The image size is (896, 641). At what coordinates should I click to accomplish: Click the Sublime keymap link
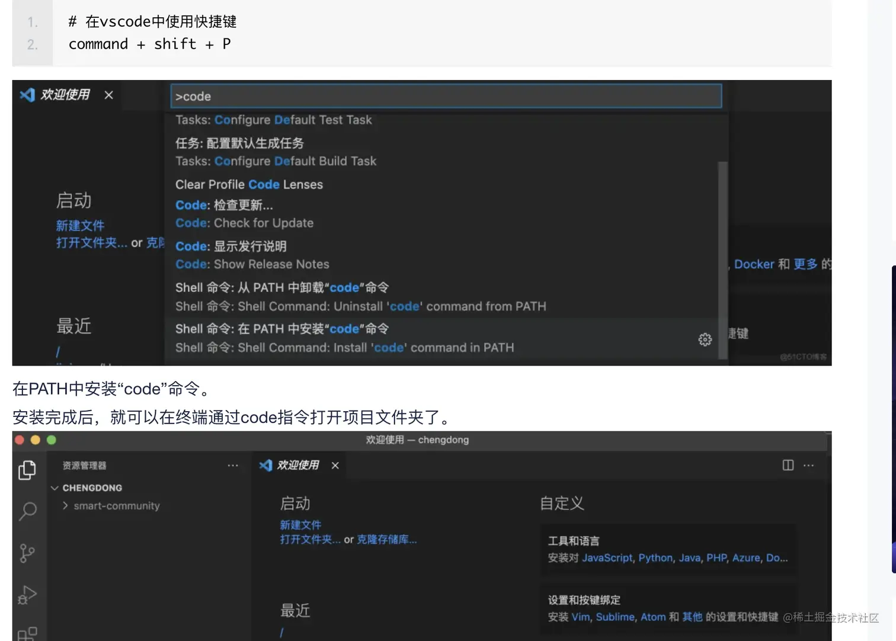615,617
